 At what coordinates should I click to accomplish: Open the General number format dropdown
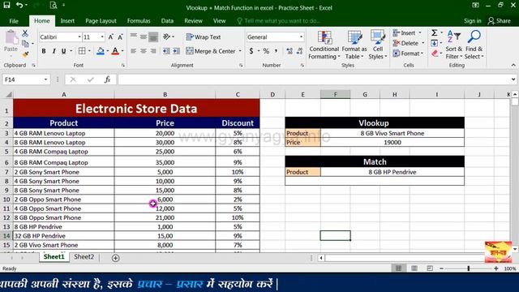(x=301, y=37)
